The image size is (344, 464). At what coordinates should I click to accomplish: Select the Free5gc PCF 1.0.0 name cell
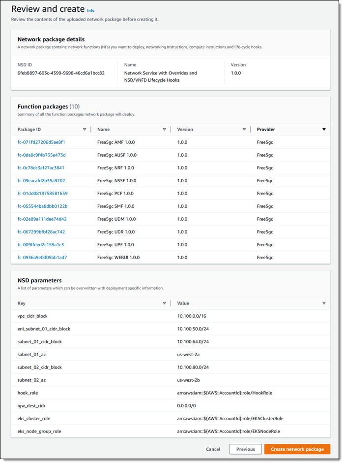click(115, 193)
